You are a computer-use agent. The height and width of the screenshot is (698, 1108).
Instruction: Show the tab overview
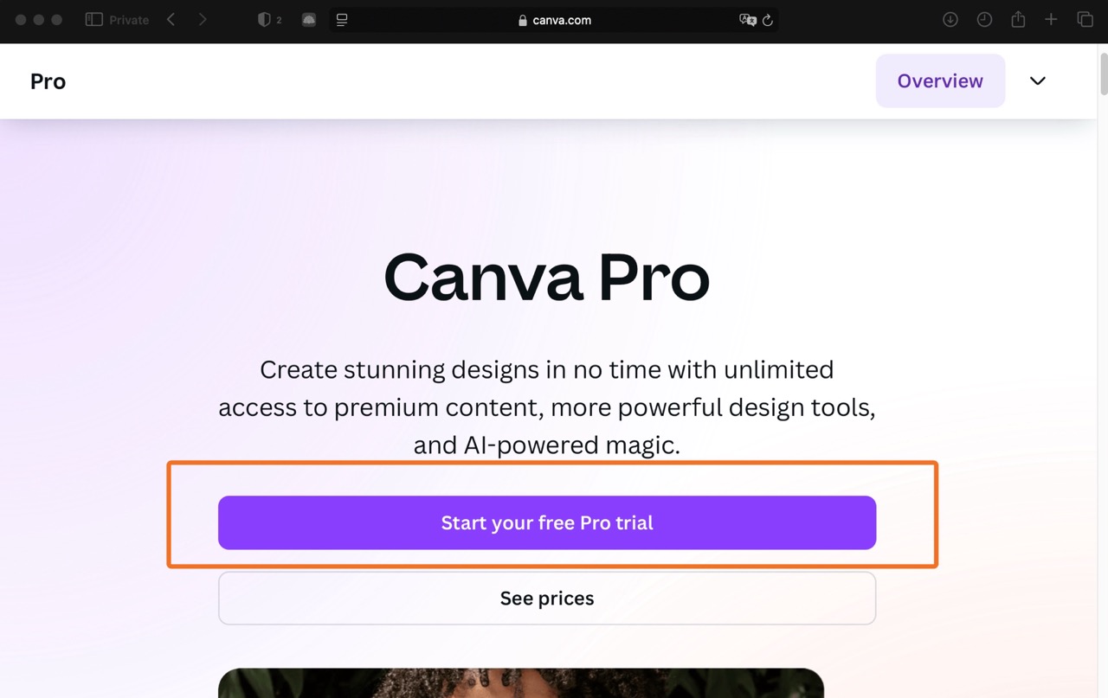click(1085, 20)
